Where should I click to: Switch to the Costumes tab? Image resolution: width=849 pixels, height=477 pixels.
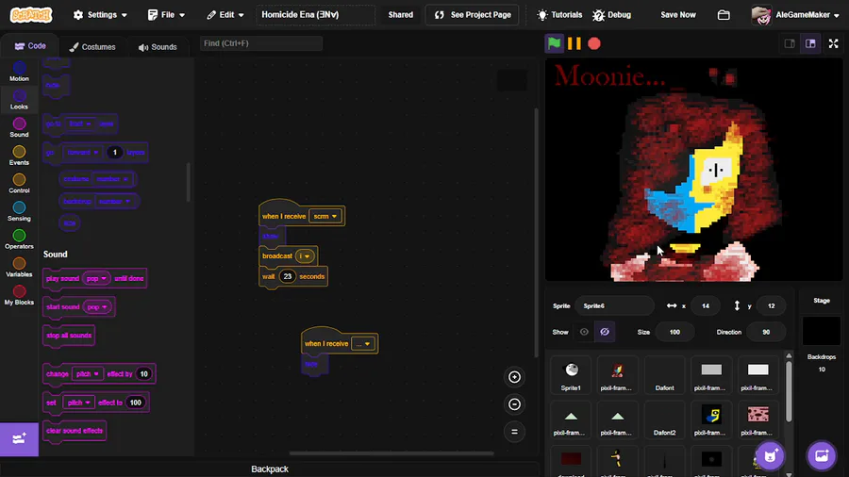coord(92,47)
